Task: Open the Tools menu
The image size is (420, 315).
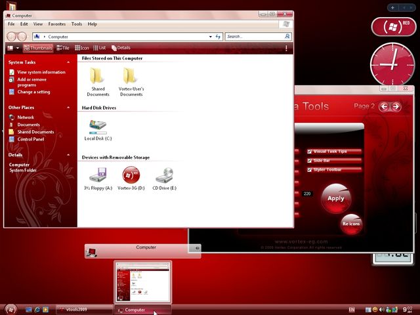Action: 77,24
